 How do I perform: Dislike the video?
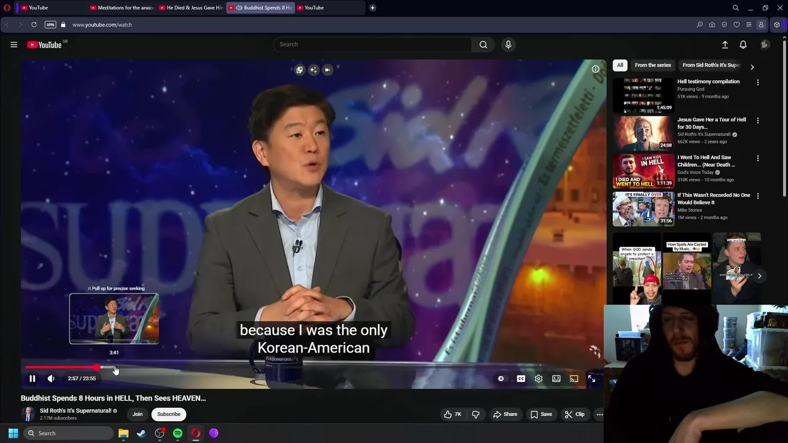[475, 414]
